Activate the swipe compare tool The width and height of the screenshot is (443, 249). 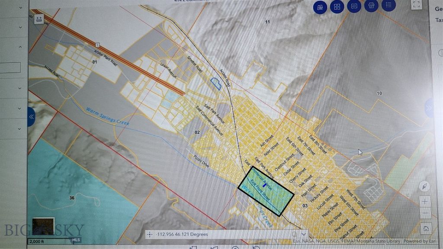(354, 6)
